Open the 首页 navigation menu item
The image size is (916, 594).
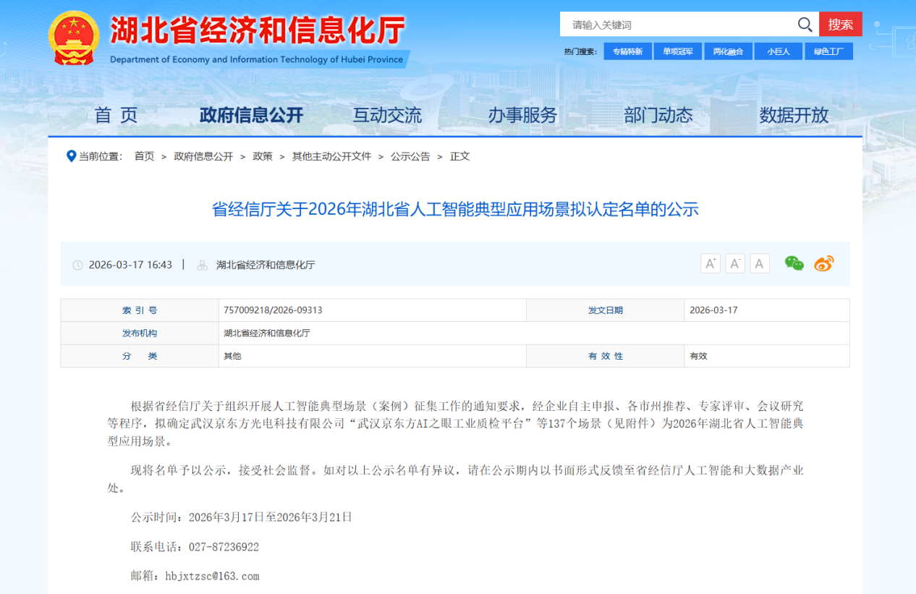(116, 115)
